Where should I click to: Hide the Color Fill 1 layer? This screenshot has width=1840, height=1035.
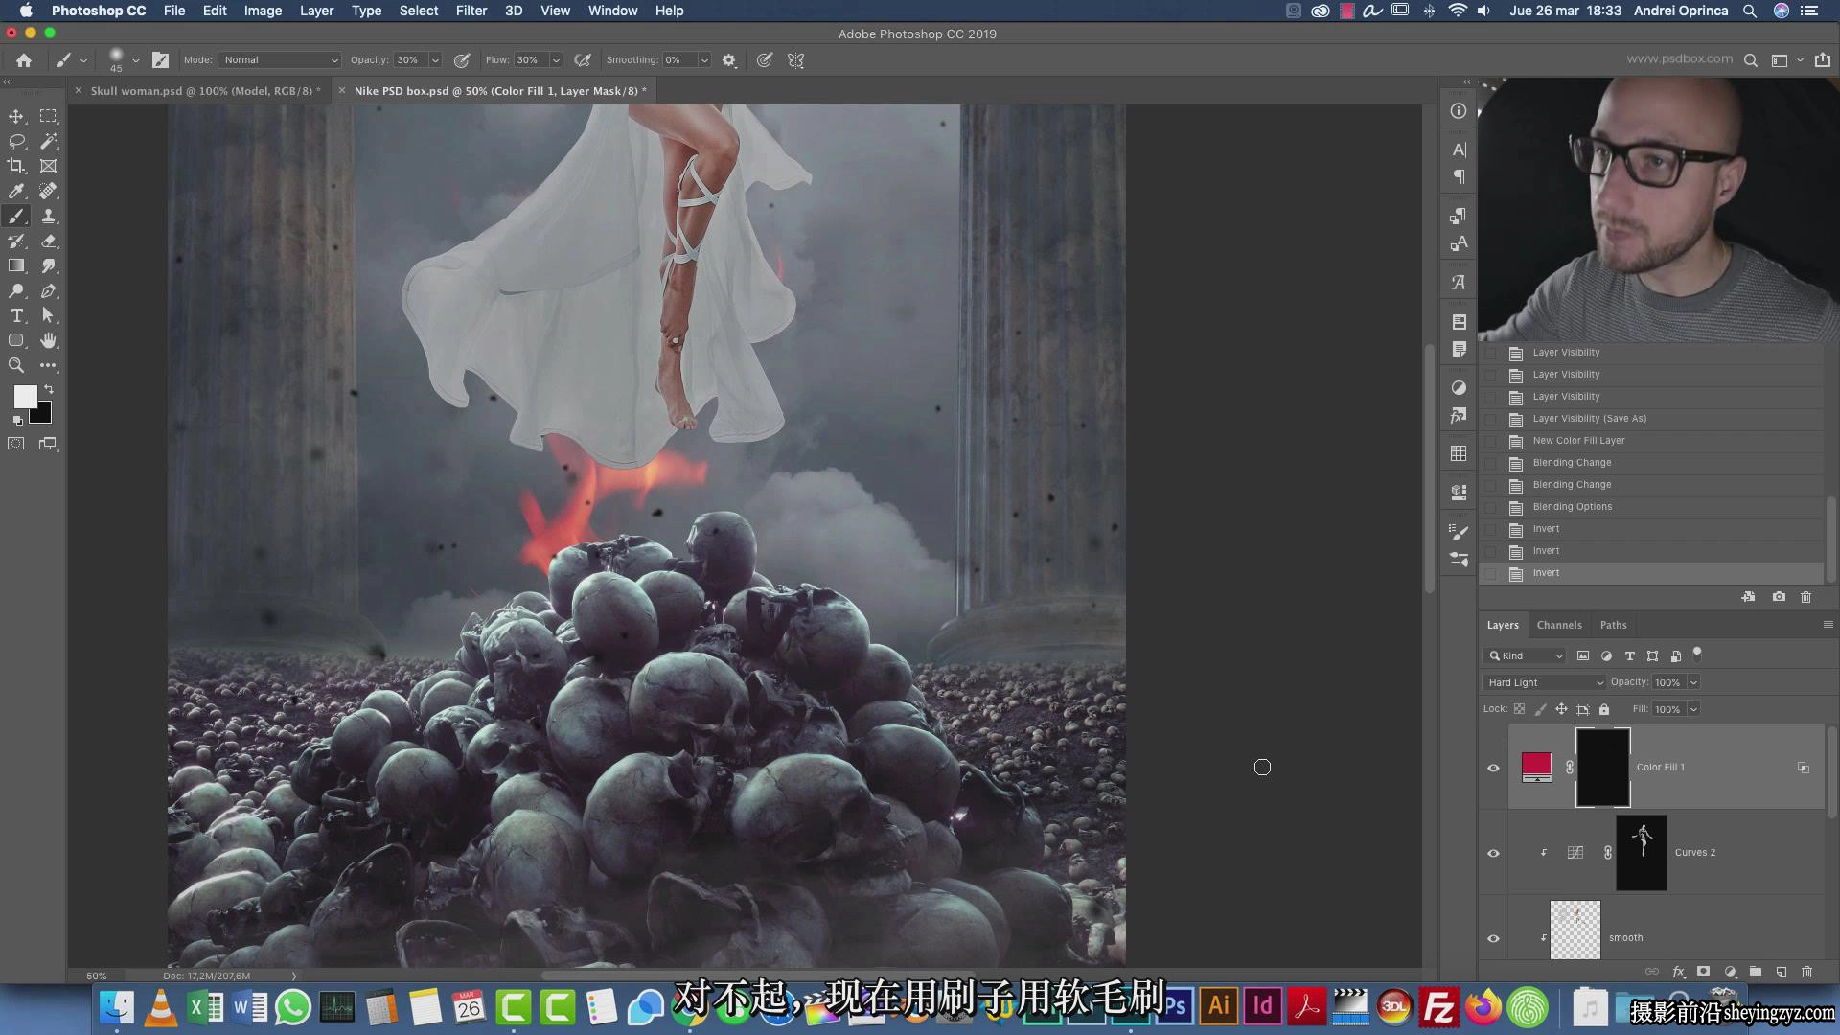click(x=1493, y=768)
